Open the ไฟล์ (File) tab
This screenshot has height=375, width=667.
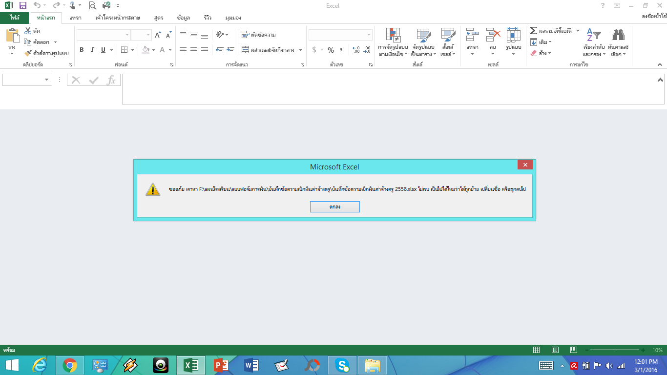tap(14, 18)
